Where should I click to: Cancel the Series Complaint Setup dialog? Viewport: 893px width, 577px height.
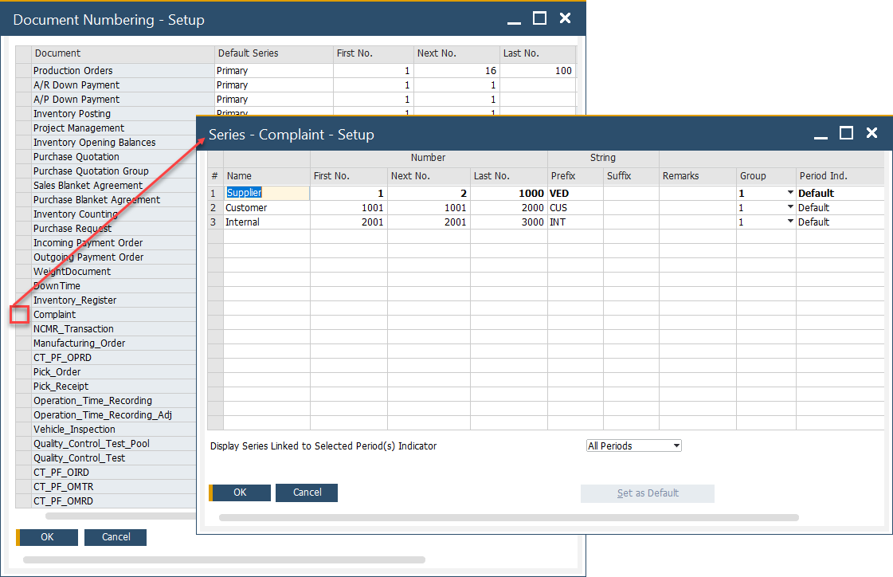(x=307, y=493)
